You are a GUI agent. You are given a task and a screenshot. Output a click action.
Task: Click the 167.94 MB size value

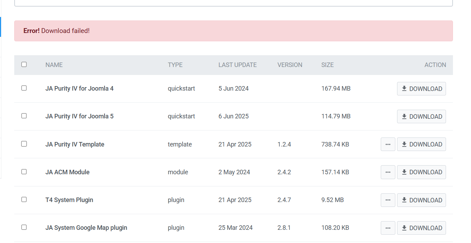point(336,89)
